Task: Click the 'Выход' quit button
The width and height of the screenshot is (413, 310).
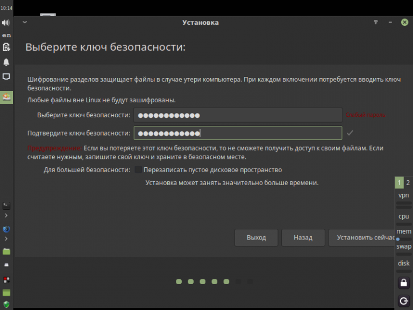Action: coord(257,237)
